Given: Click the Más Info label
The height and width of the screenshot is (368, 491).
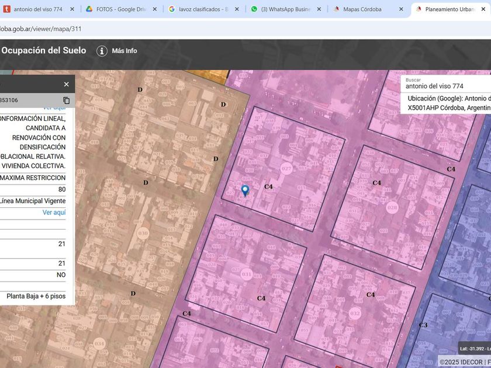Looking at the screenshot, I should 125,51.
